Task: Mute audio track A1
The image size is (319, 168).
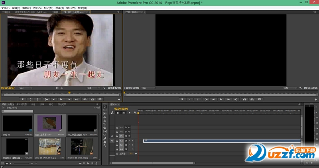Action: (130, 141)
